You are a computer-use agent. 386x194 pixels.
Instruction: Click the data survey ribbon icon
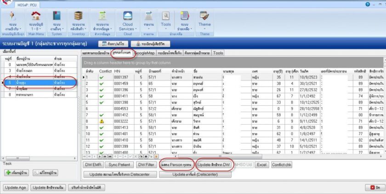coord(102,17)
